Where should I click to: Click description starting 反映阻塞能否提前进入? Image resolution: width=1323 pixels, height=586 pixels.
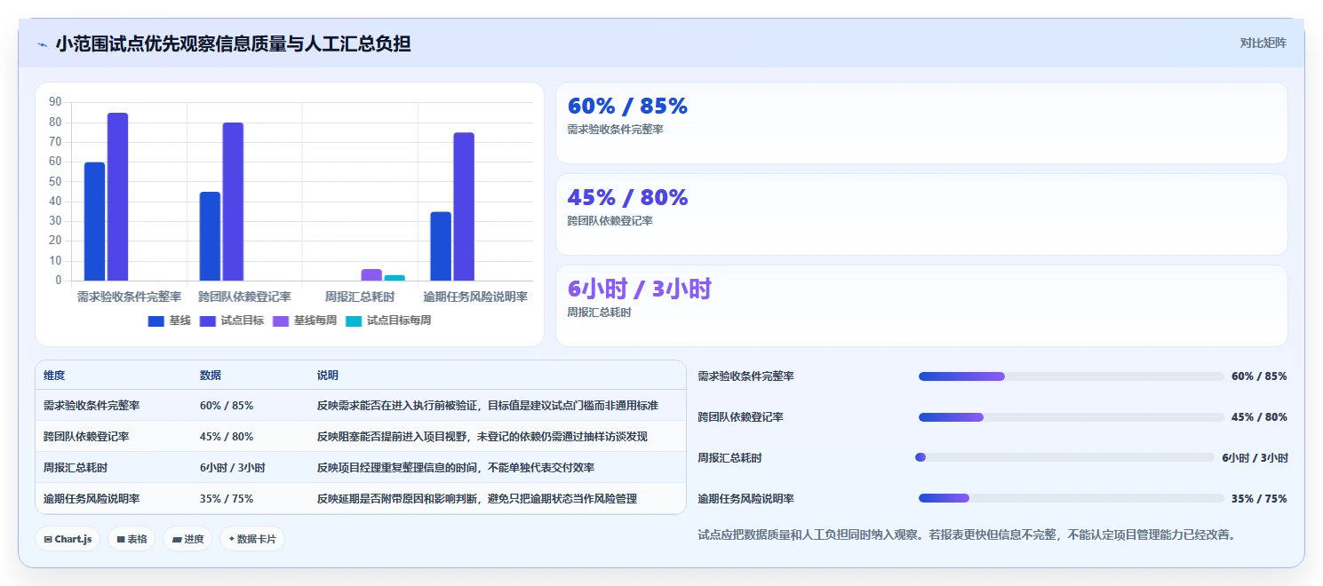tap(482, 436)
